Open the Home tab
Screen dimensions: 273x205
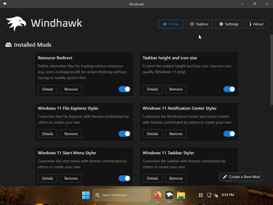point(171,24)
